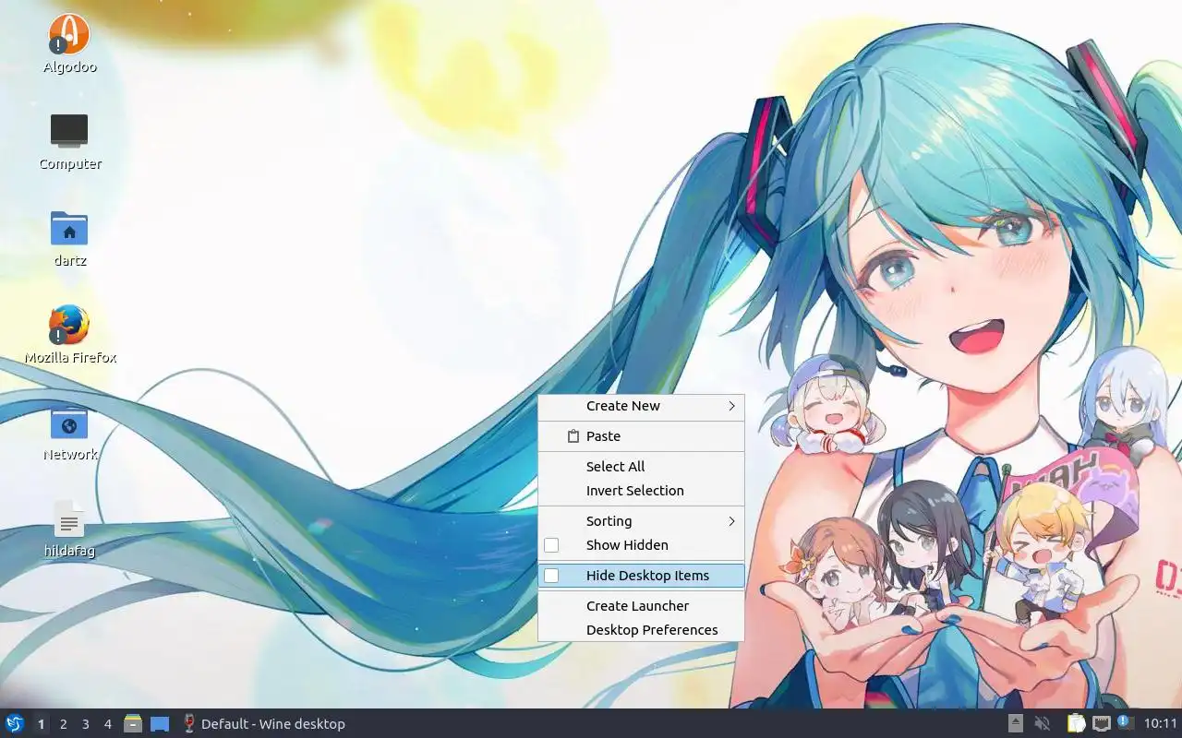Choose Create Launcher from context menu
This screenshot has height=738, width=1182.
(641, 606)
